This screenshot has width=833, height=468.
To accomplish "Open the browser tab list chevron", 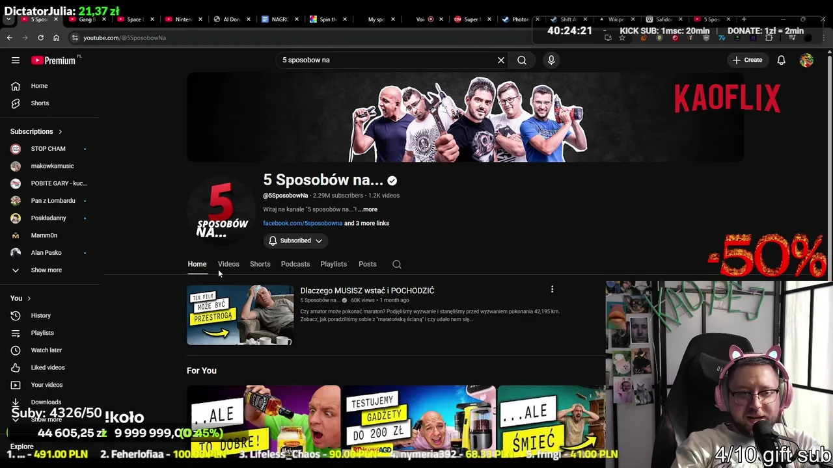I will pos(8,19).
